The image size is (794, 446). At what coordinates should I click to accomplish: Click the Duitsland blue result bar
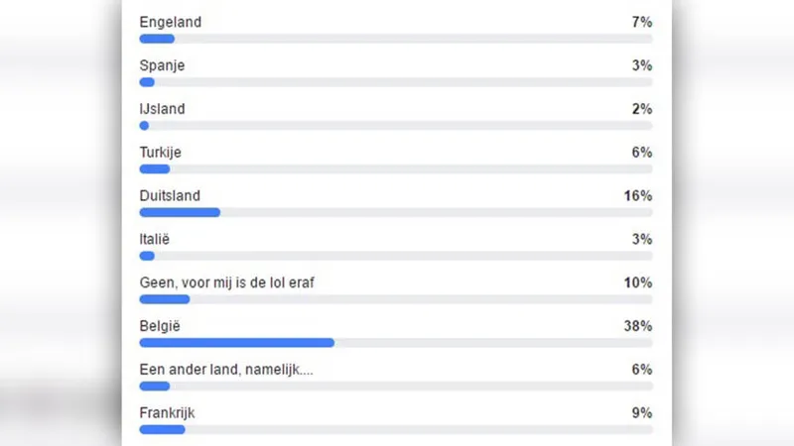[180, 213]
